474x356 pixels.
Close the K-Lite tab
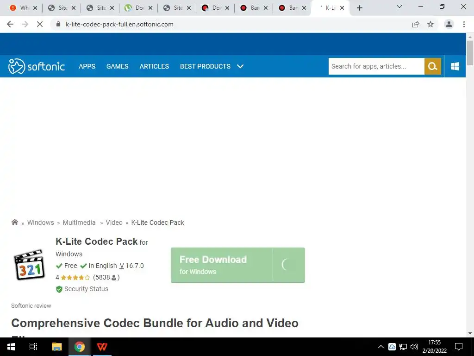coord(342,8)
